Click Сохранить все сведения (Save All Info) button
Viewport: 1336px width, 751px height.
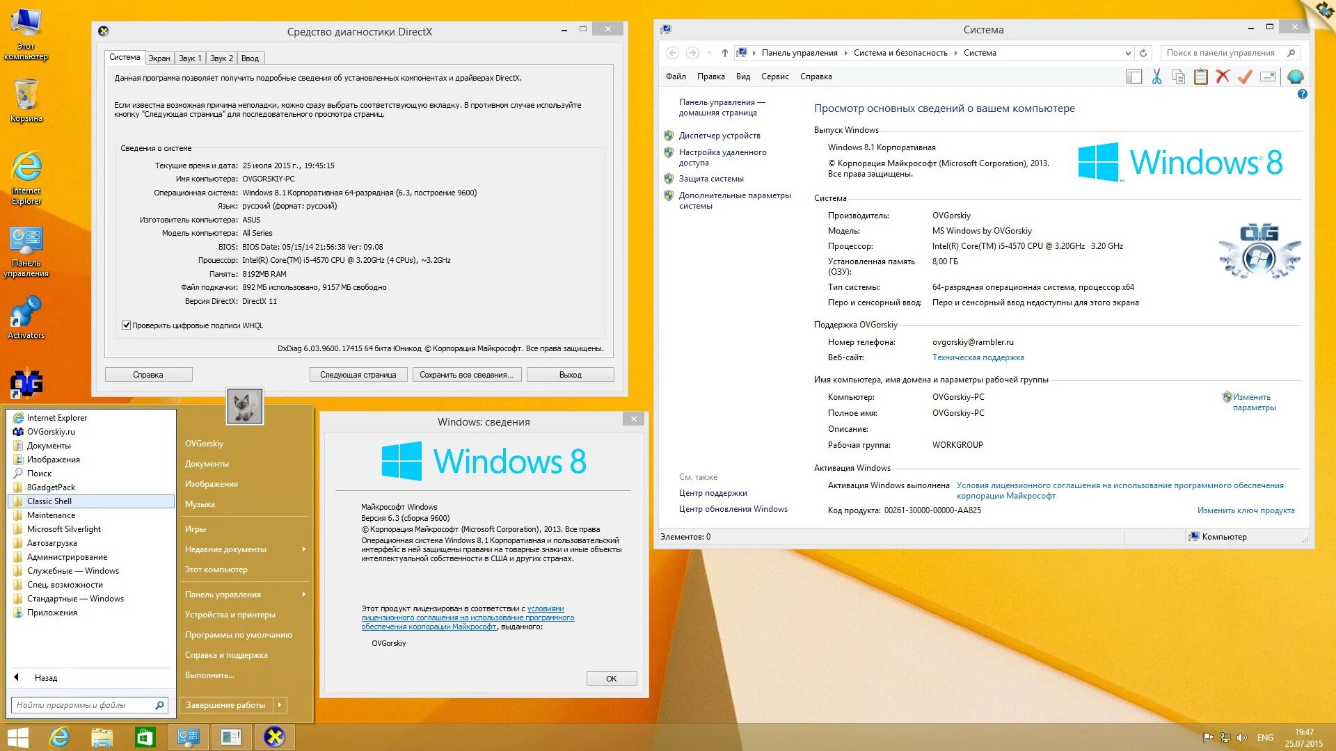point(467,374)
